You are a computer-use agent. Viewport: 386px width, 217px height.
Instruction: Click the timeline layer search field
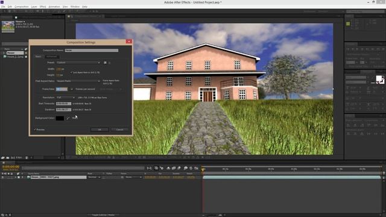coord(83,168)
